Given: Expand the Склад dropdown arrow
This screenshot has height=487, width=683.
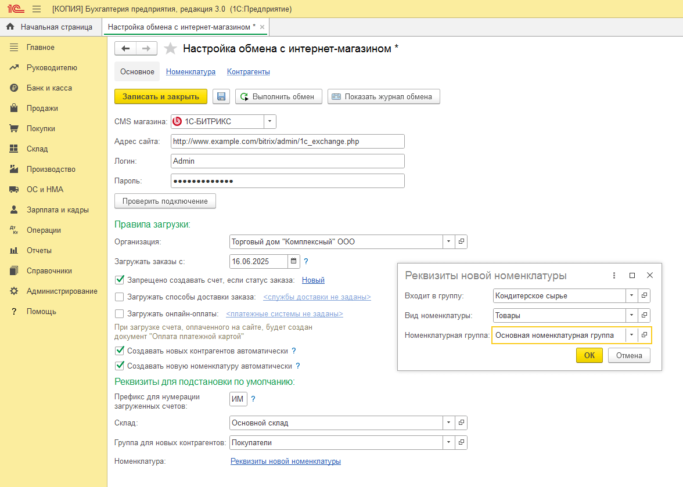Looking at the screenshot, I should [x=448, y=423].
